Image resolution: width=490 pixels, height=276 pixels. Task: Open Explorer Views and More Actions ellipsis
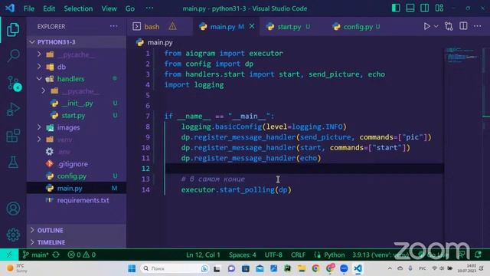click(x=114, y=26)
